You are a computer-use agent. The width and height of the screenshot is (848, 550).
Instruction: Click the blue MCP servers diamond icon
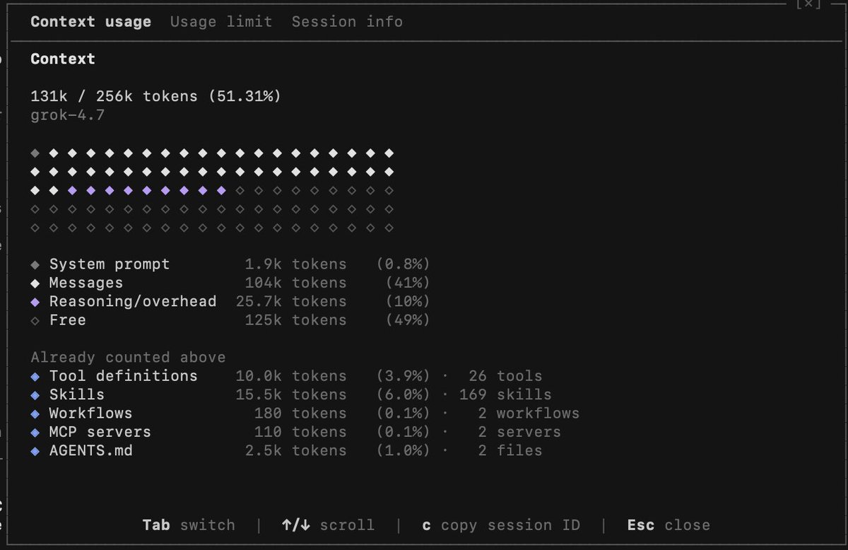pyautogui.click(x=35, y=432)
